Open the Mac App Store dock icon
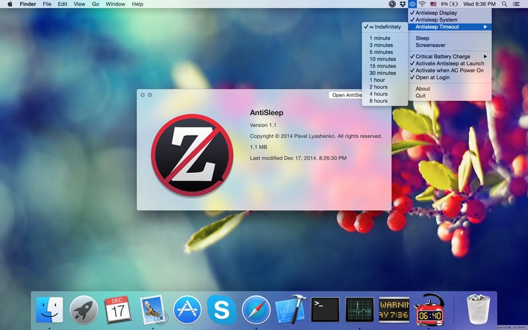The image size is (528, 330). pos(187,310)
